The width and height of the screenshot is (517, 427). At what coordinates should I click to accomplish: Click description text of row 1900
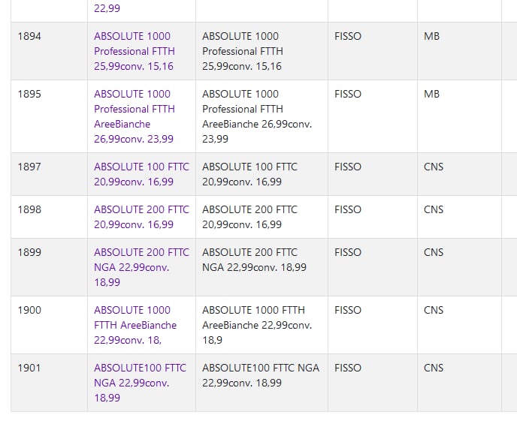coord(257,325)
